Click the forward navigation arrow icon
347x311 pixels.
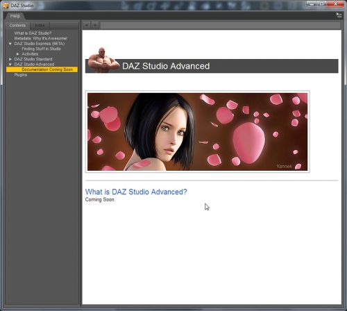tap(95, 25)
